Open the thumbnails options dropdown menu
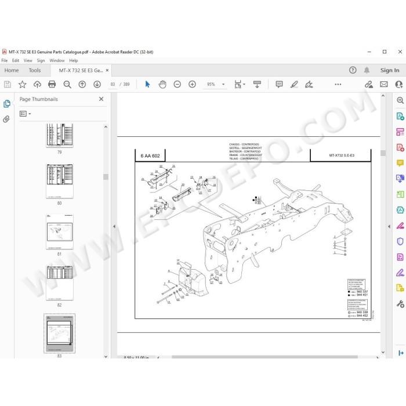Viewport: 406px width, 406px height. tap(26, 114)
